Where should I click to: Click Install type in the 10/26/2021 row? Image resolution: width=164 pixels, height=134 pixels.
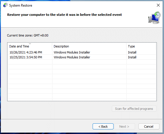click(x=132, y=52)
